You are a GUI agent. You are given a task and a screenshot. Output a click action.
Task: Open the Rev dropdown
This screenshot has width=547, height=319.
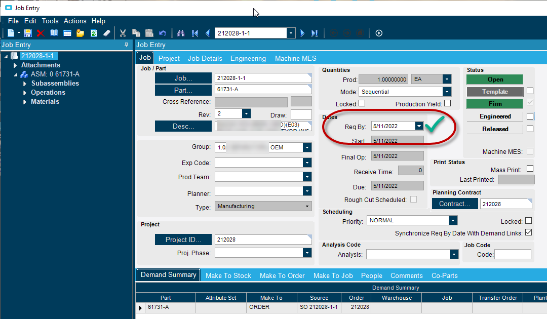[x=246, y=113]
